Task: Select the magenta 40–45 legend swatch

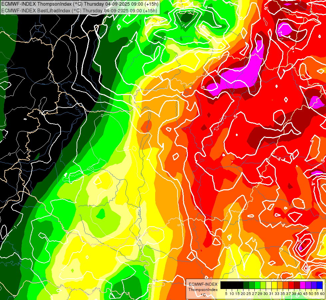Action: coord(303,285)
